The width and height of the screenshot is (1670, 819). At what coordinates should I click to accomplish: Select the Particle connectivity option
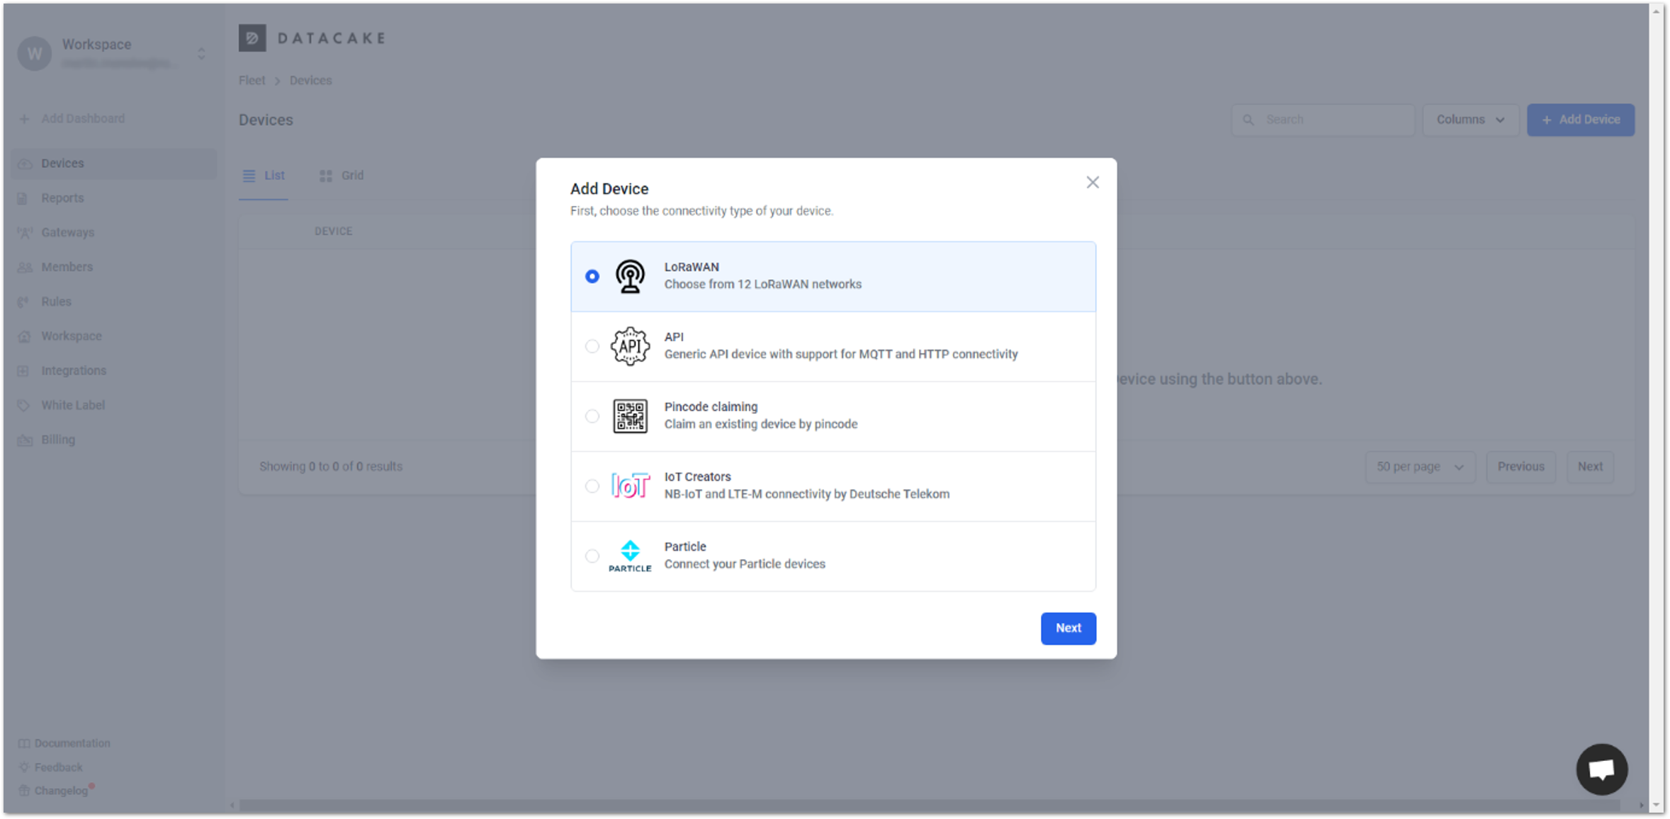coord(592,556)
